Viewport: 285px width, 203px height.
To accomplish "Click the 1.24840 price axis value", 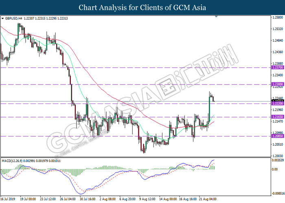I will [x=278, y=41].
